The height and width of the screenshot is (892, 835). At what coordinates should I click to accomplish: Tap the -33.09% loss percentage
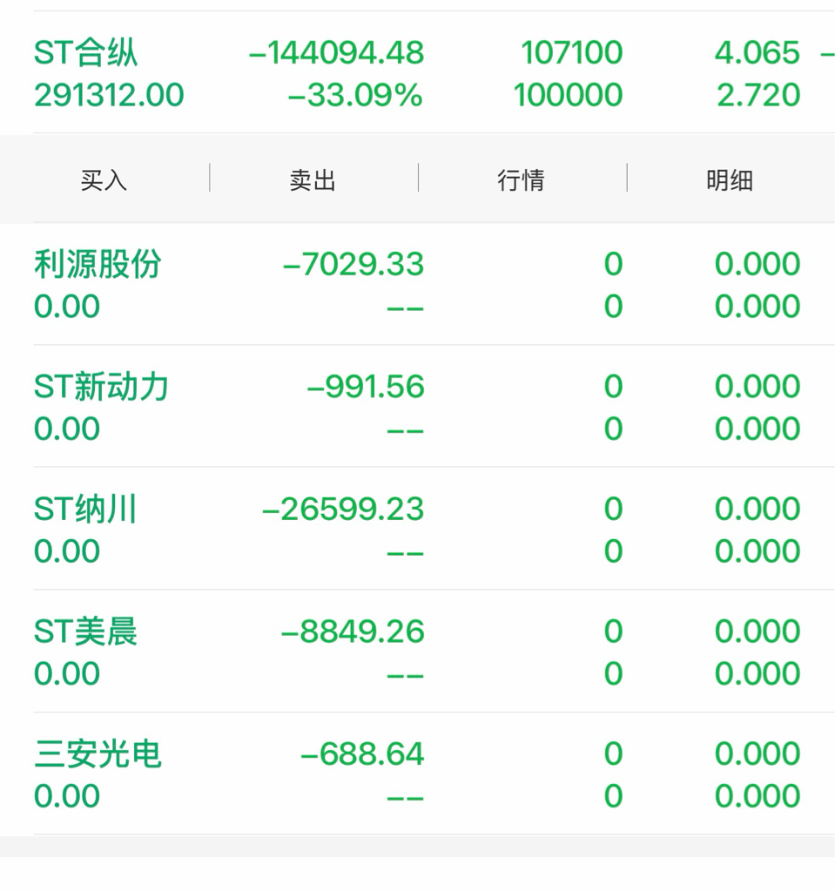point(354,95)
